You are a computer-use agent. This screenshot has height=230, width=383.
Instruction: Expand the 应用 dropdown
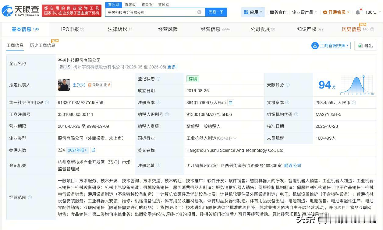click(x=261, y=12)
